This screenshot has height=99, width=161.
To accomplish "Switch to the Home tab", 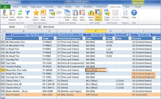I will tap(15, 7).
